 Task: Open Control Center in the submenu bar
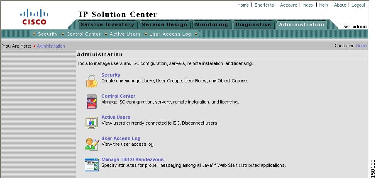click(x=83, y=34)
